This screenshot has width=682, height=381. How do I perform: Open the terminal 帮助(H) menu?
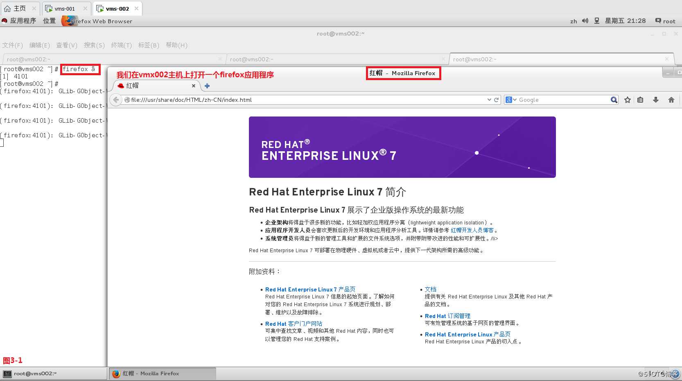point(176,45)
